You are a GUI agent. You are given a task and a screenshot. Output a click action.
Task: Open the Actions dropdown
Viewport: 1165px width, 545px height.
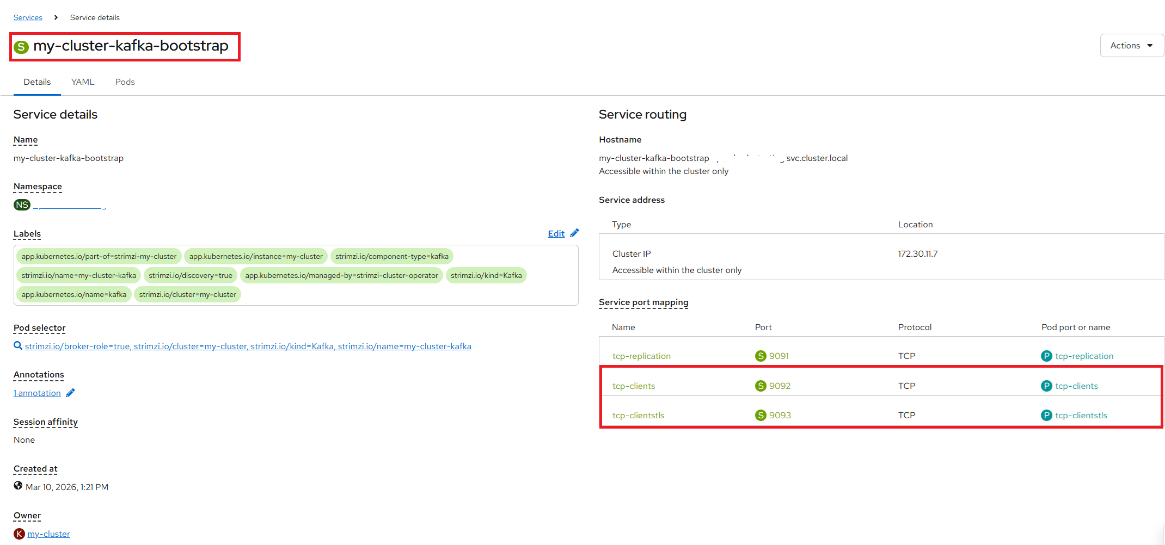pyautogui.click(x=1131, y=46)
